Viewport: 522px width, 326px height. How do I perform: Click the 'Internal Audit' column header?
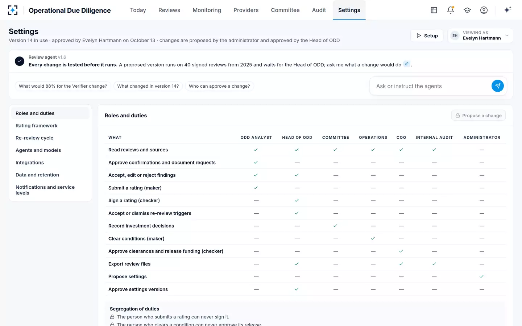434,138
